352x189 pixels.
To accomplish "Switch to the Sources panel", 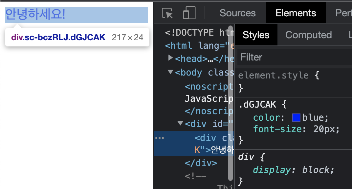I will pos(237,13).
